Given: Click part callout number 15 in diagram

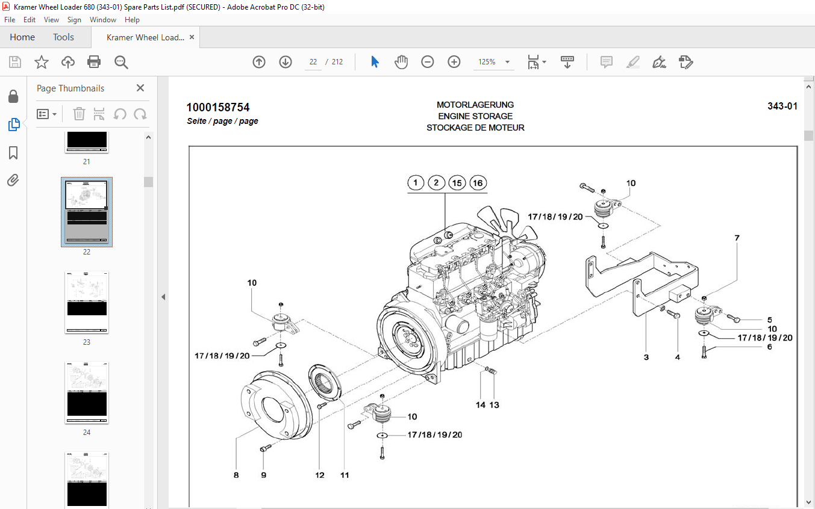Looking at the screenshot, I should [x=457, y=183].
